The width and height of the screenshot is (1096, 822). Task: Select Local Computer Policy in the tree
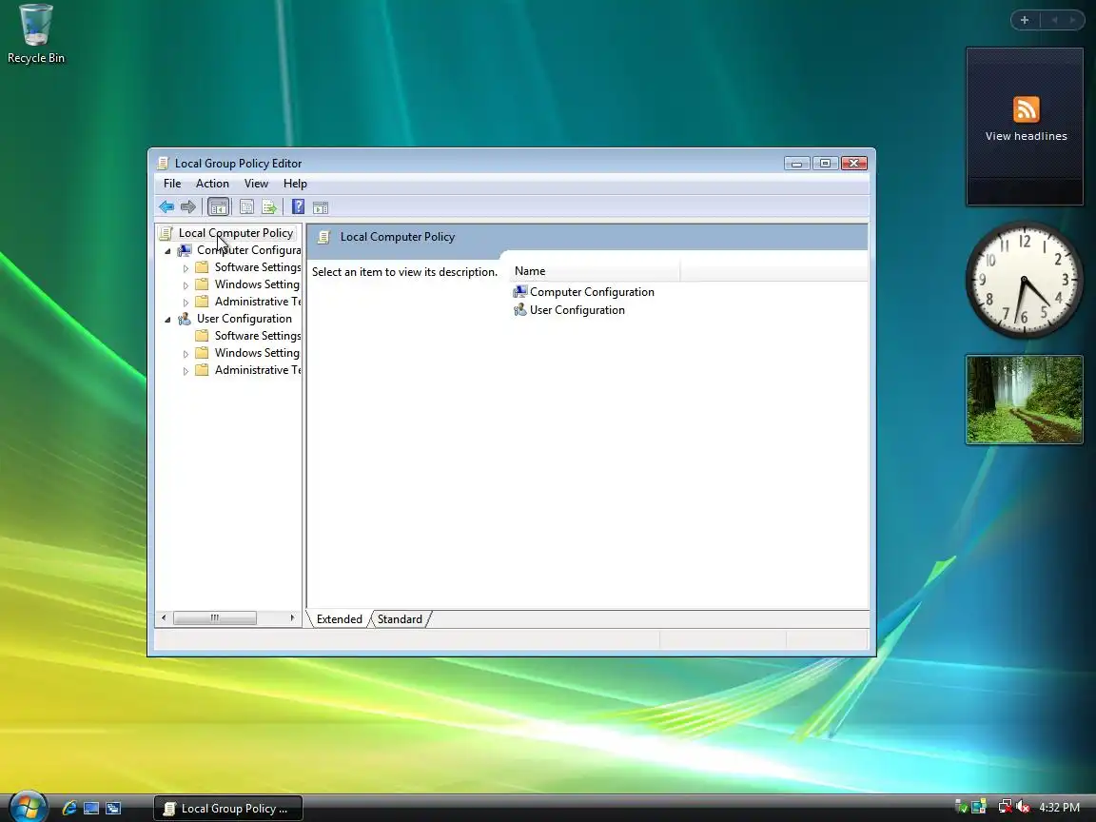click(x=236, y=233)
